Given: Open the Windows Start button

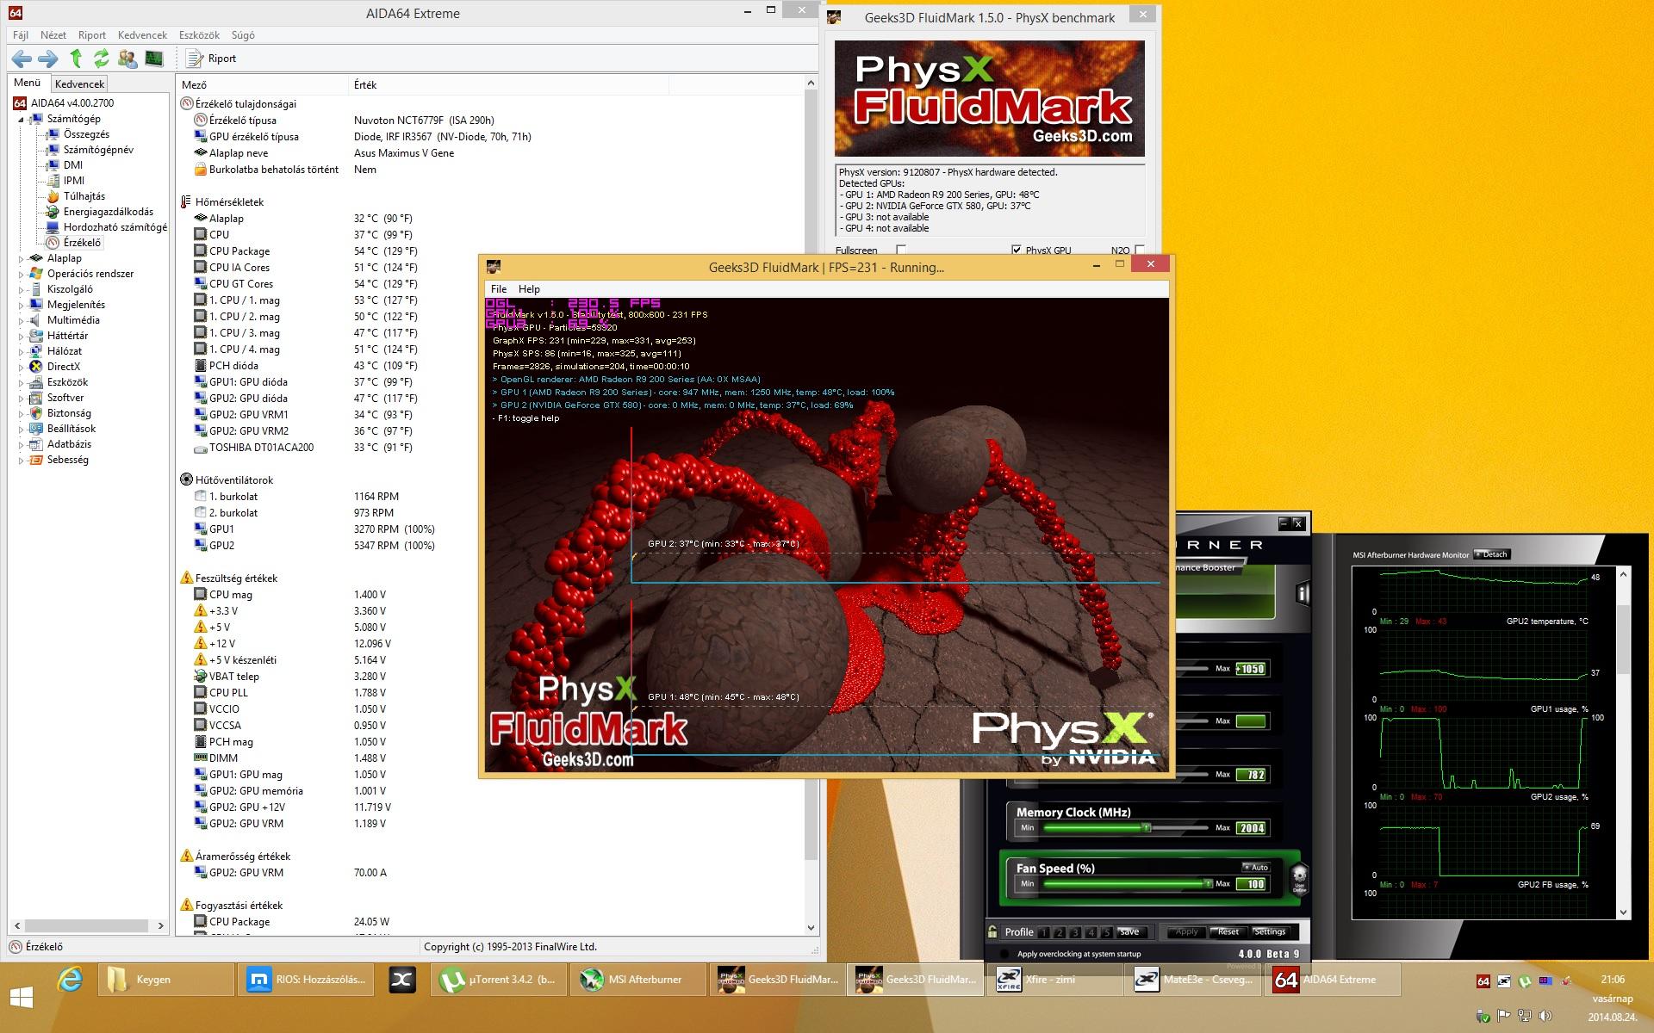Looking at the screenshot, I should click(22, 998).
